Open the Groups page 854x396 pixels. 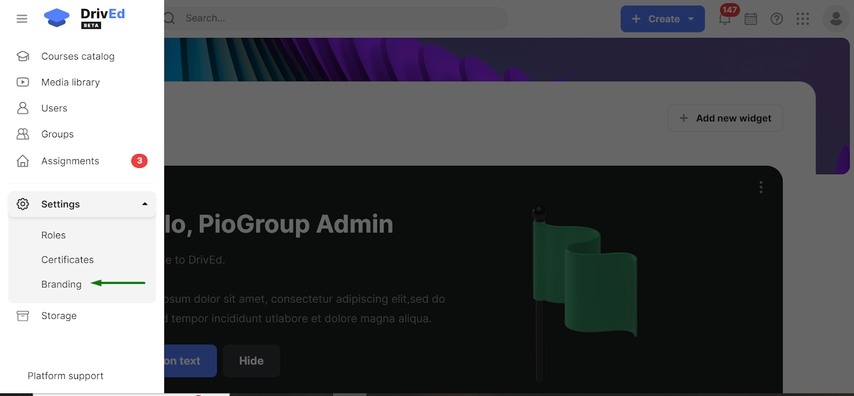(x=57, y=134)
